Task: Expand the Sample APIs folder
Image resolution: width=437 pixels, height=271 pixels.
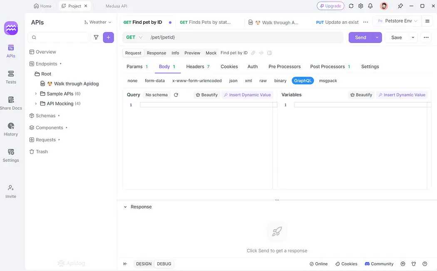Action: pos(35,93)
